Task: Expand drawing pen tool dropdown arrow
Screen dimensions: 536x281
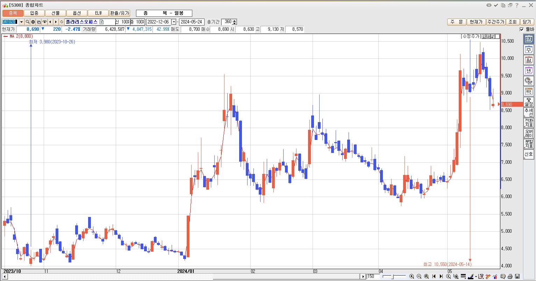Action: [476, 276]
